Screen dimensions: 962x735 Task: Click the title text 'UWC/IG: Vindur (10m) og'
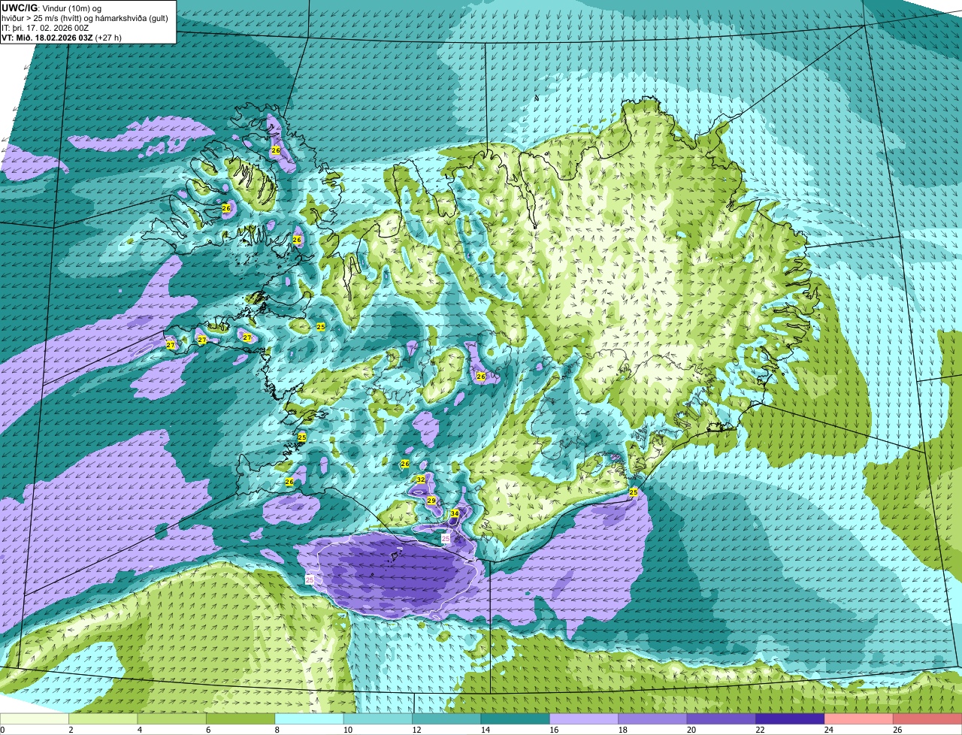tap(51, 8)
